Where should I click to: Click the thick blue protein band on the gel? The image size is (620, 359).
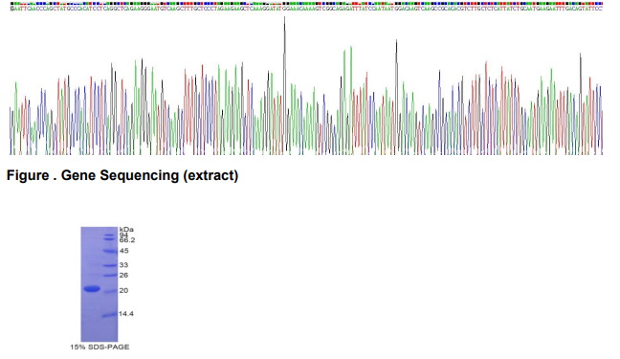click(92, 289)
